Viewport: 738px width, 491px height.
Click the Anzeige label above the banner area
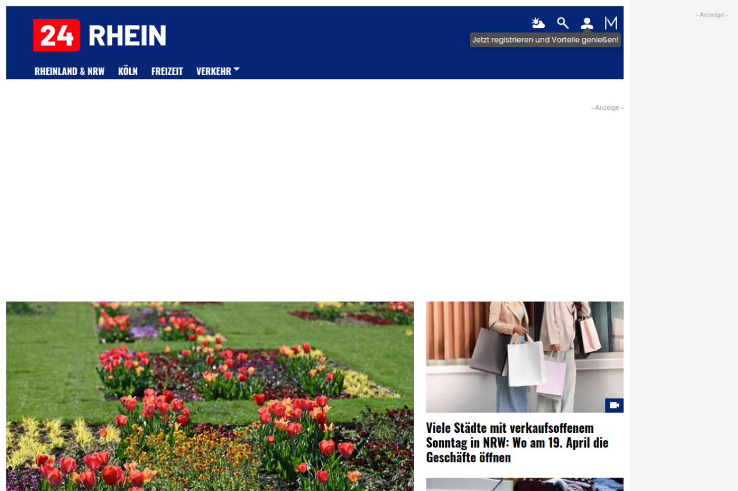coord(607,108)
